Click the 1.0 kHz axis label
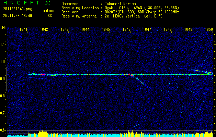 [x=2, y=62]
